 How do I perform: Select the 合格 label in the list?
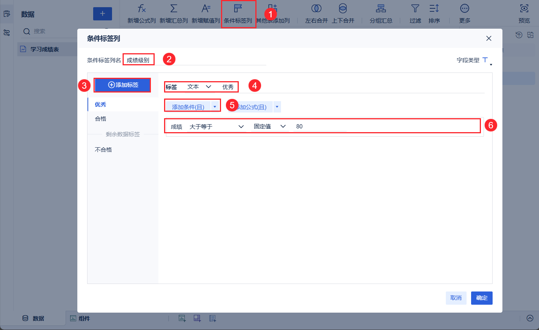(x=123, y=119)
